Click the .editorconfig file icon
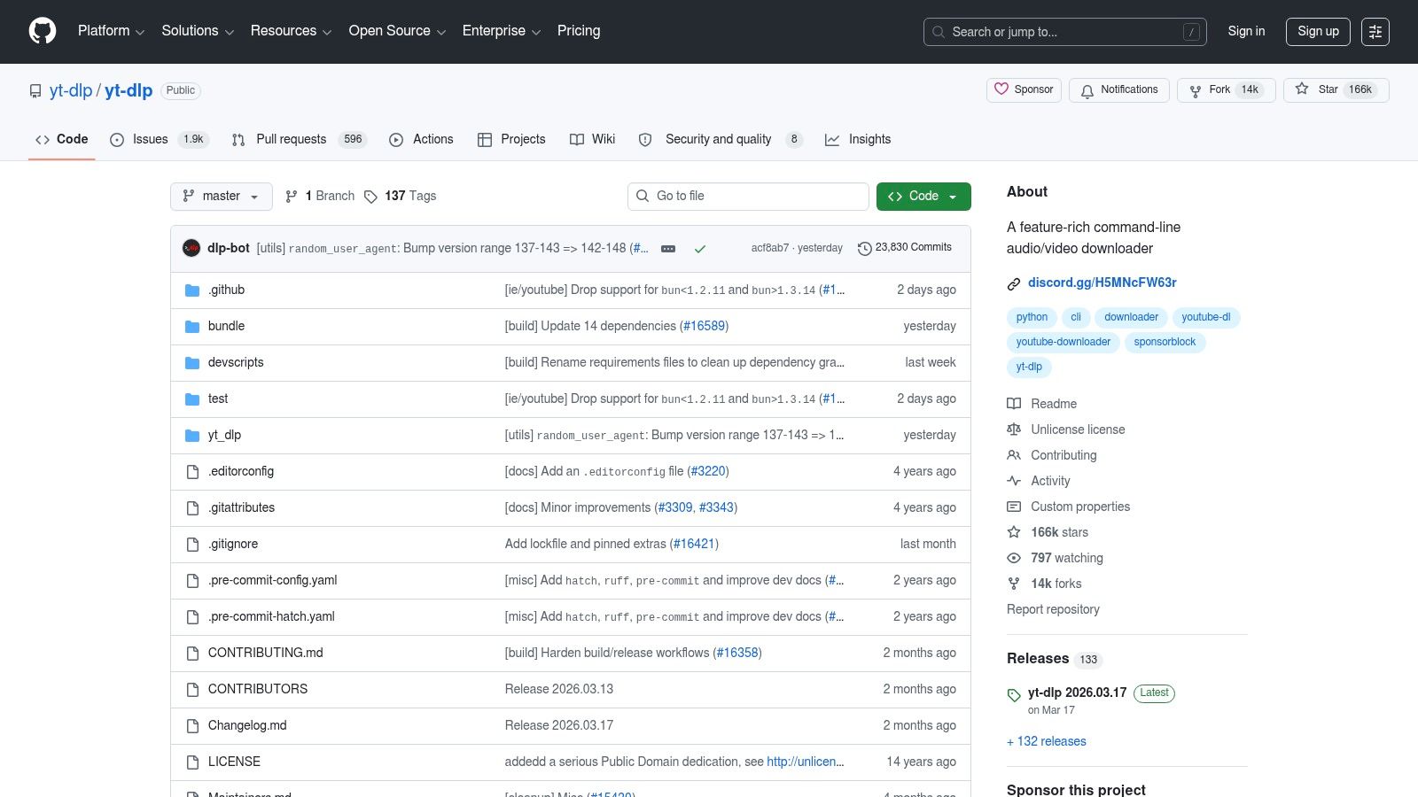Image resolution: width=1418 pixels, height=797 pixels. point(192,472)
